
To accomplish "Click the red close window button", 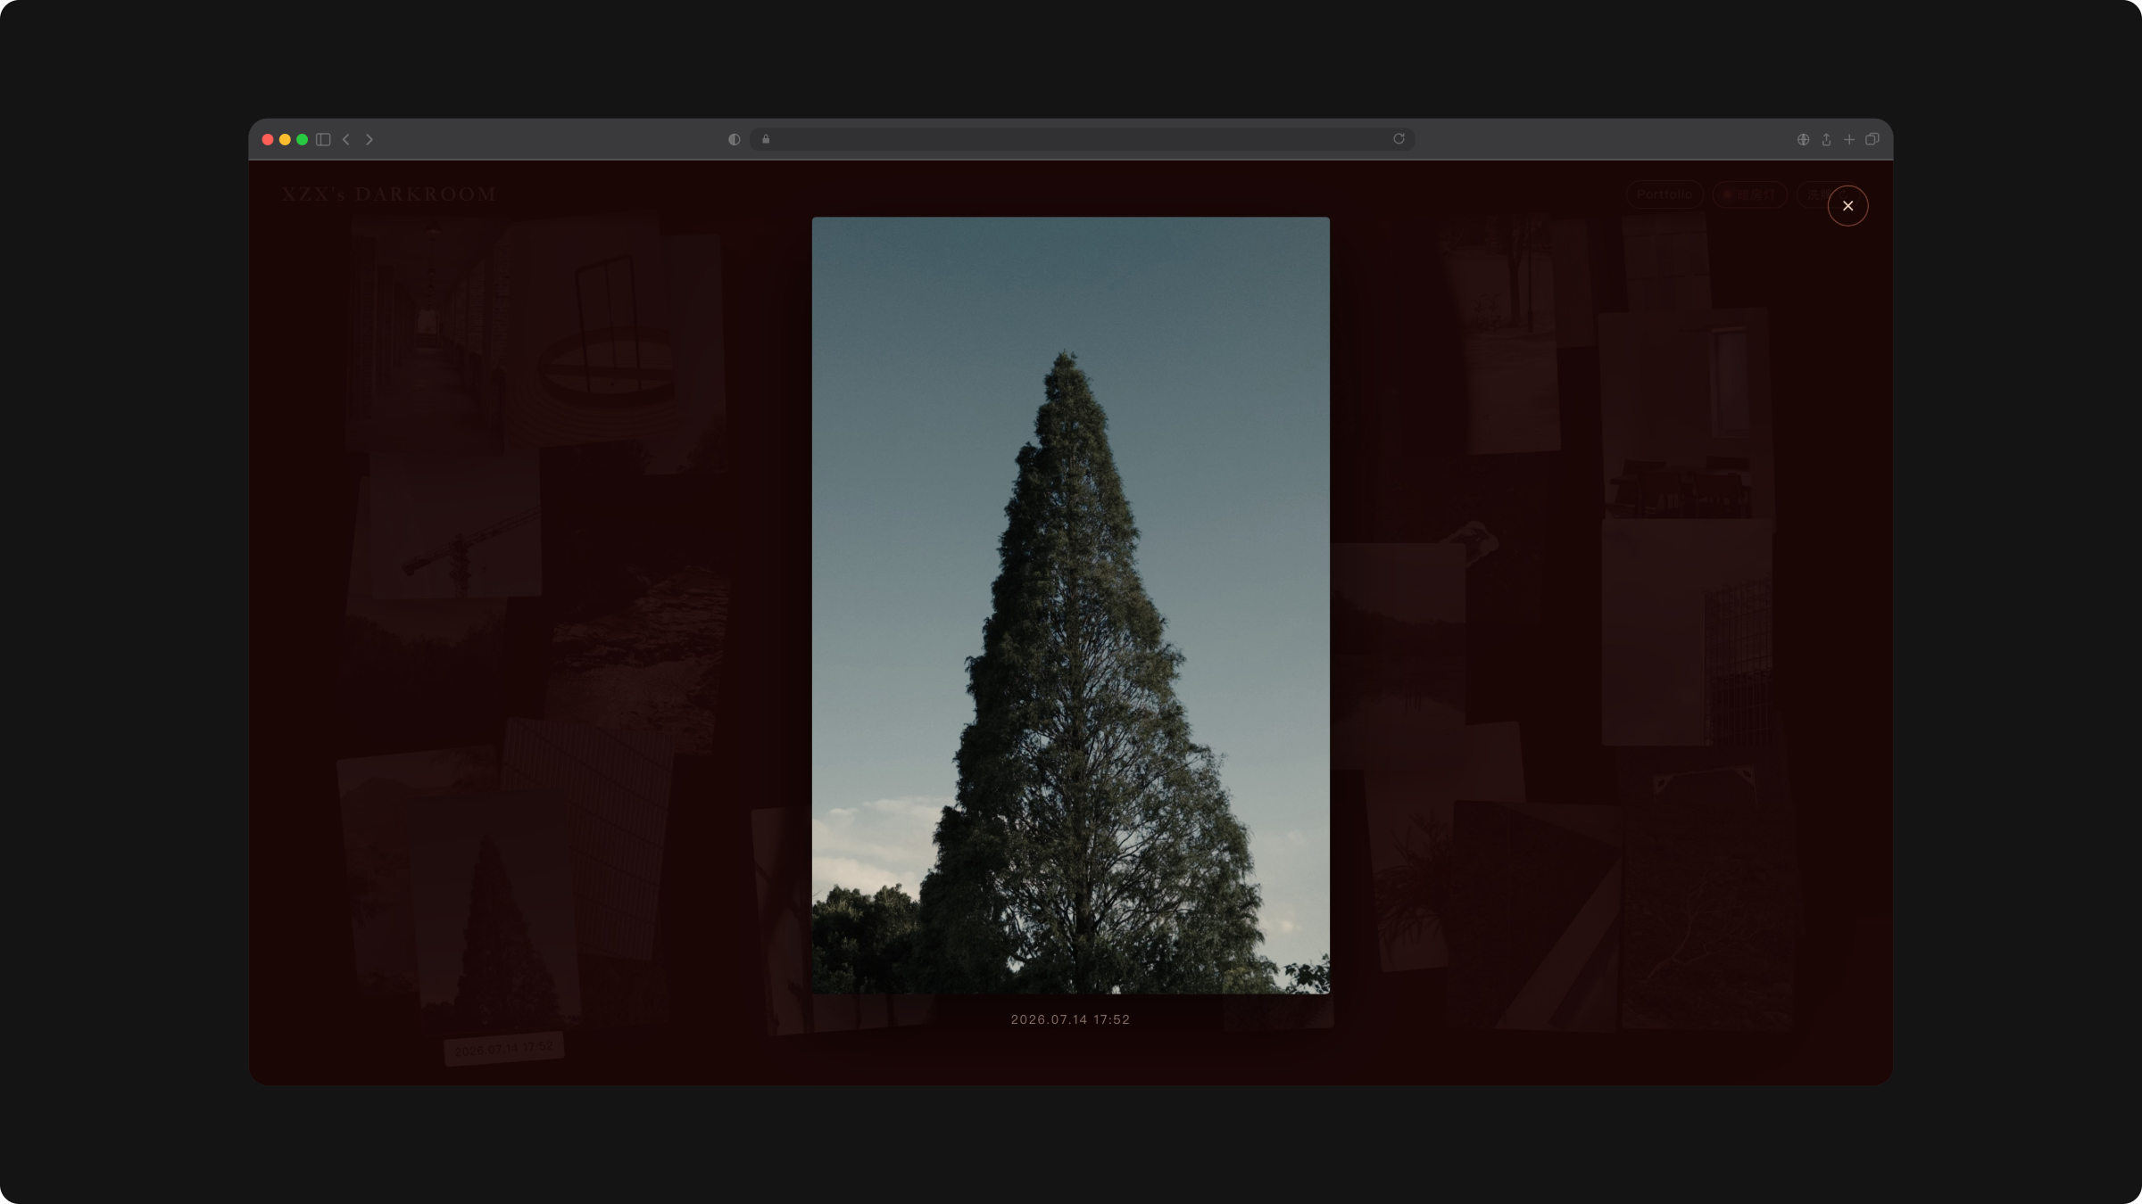I will coord(268,139).
